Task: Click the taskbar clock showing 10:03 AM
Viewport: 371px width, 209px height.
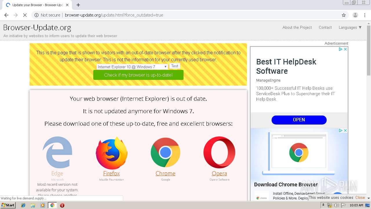Action: coord(356,205)
